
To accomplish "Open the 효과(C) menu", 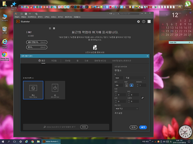I will (54, 17).
